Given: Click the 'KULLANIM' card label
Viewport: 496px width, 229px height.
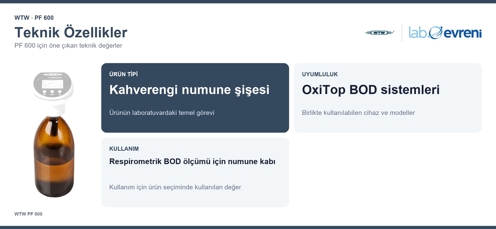Looking at the screenshot, I should [124, 149].
